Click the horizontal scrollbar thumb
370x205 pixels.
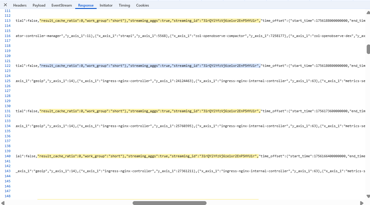click(x=169, y=203)
